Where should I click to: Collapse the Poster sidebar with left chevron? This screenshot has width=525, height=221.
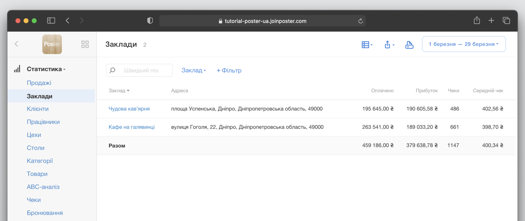pos(16,44)
